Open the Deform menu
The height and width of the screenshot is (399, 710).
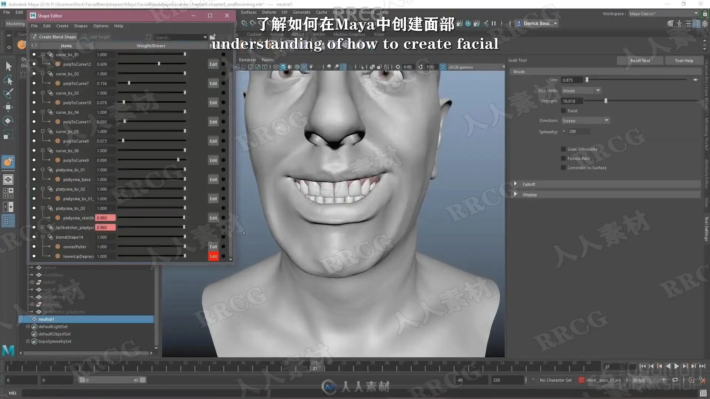[x=269, y=12]
